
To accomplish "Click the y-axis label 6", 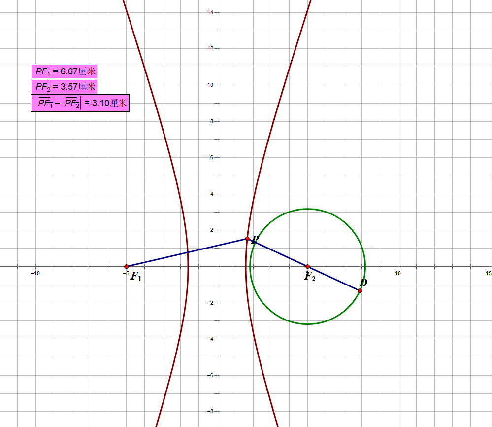I will [212, 158].
